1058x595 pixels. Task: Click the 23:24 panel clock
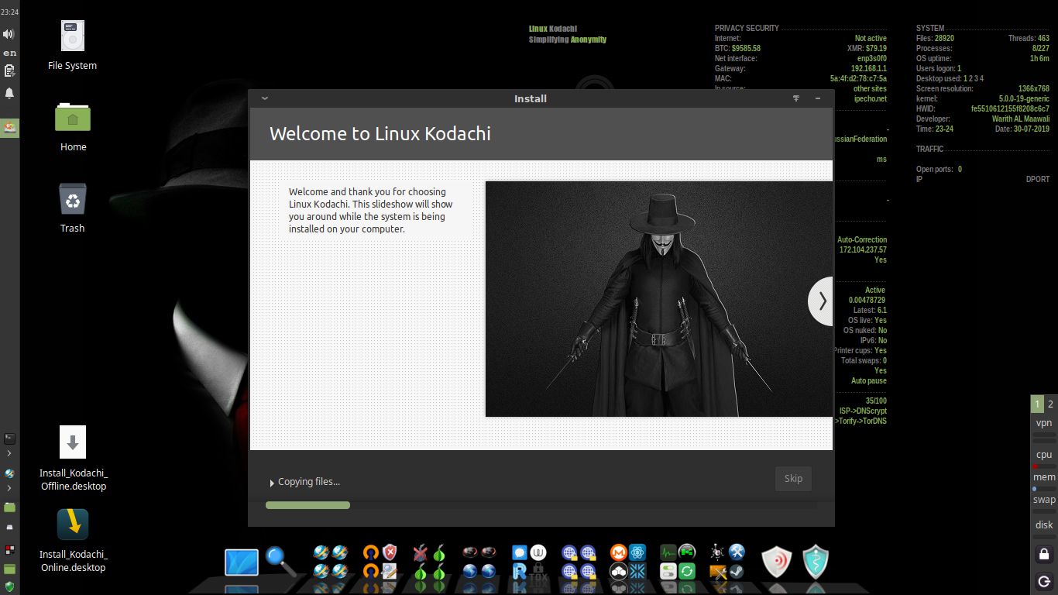pyautogui.click(x=9, y=12)
